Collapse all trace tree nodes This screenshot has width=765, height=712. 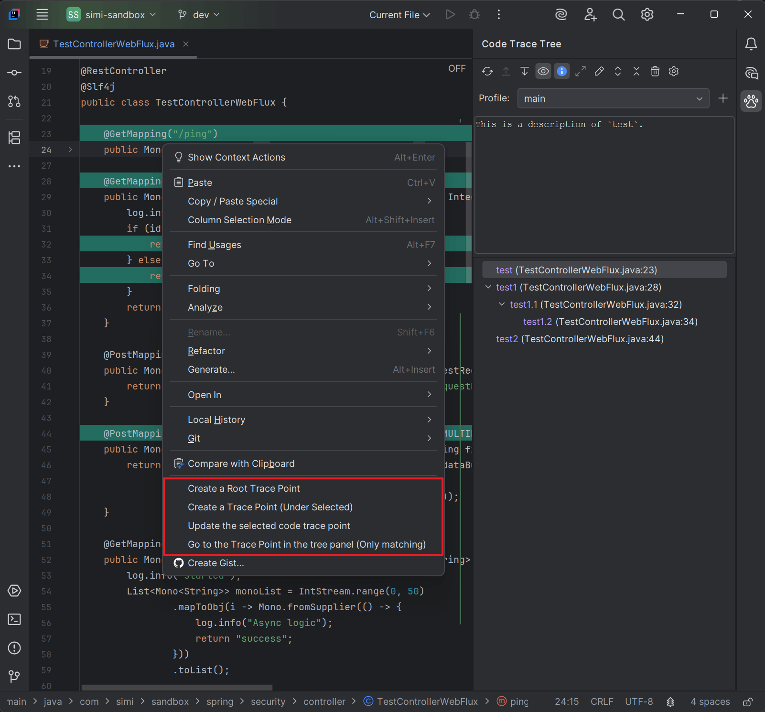tap(636, 71)
